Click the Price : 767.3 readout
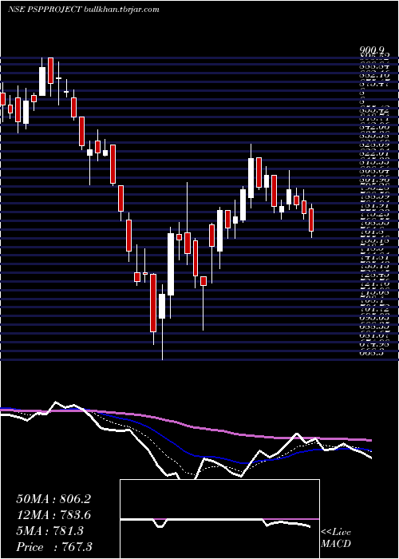Screen dimensions: 399x559 [x=54, y=547]
